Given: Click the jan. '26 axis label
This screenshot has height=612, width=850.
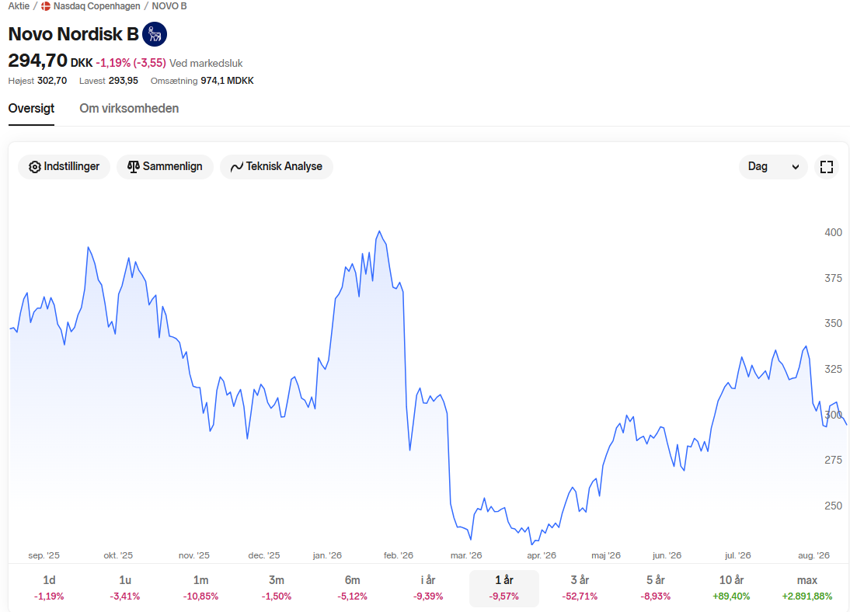Looking at the screenshot, I should [x=327, y=555].
